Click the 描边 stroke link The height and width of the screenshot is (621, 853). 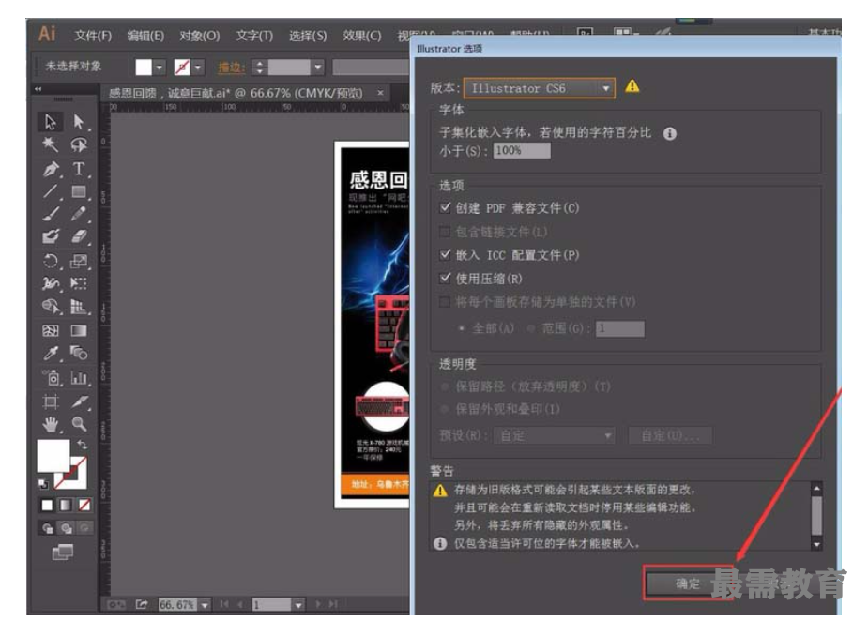coord(231,67)
